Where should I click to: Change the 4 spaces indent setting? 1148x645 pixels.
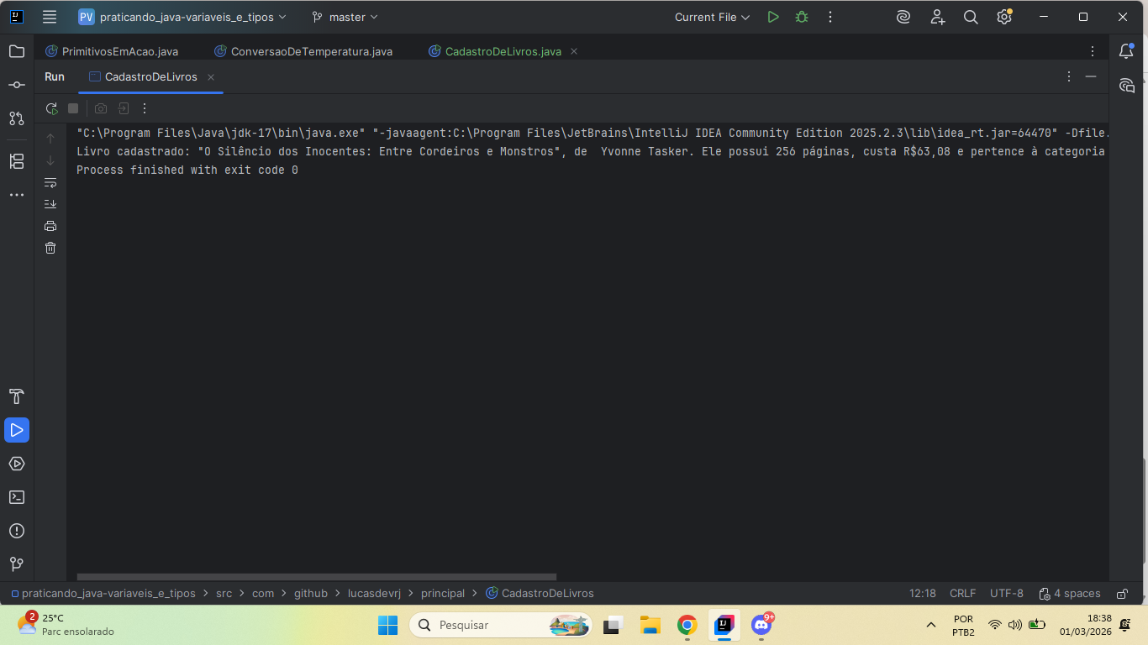[x=1069, y=594]
